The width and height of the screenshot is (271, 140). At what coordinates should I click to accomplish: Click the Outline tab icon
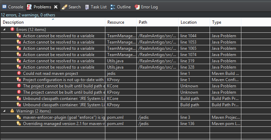[113, 7]
